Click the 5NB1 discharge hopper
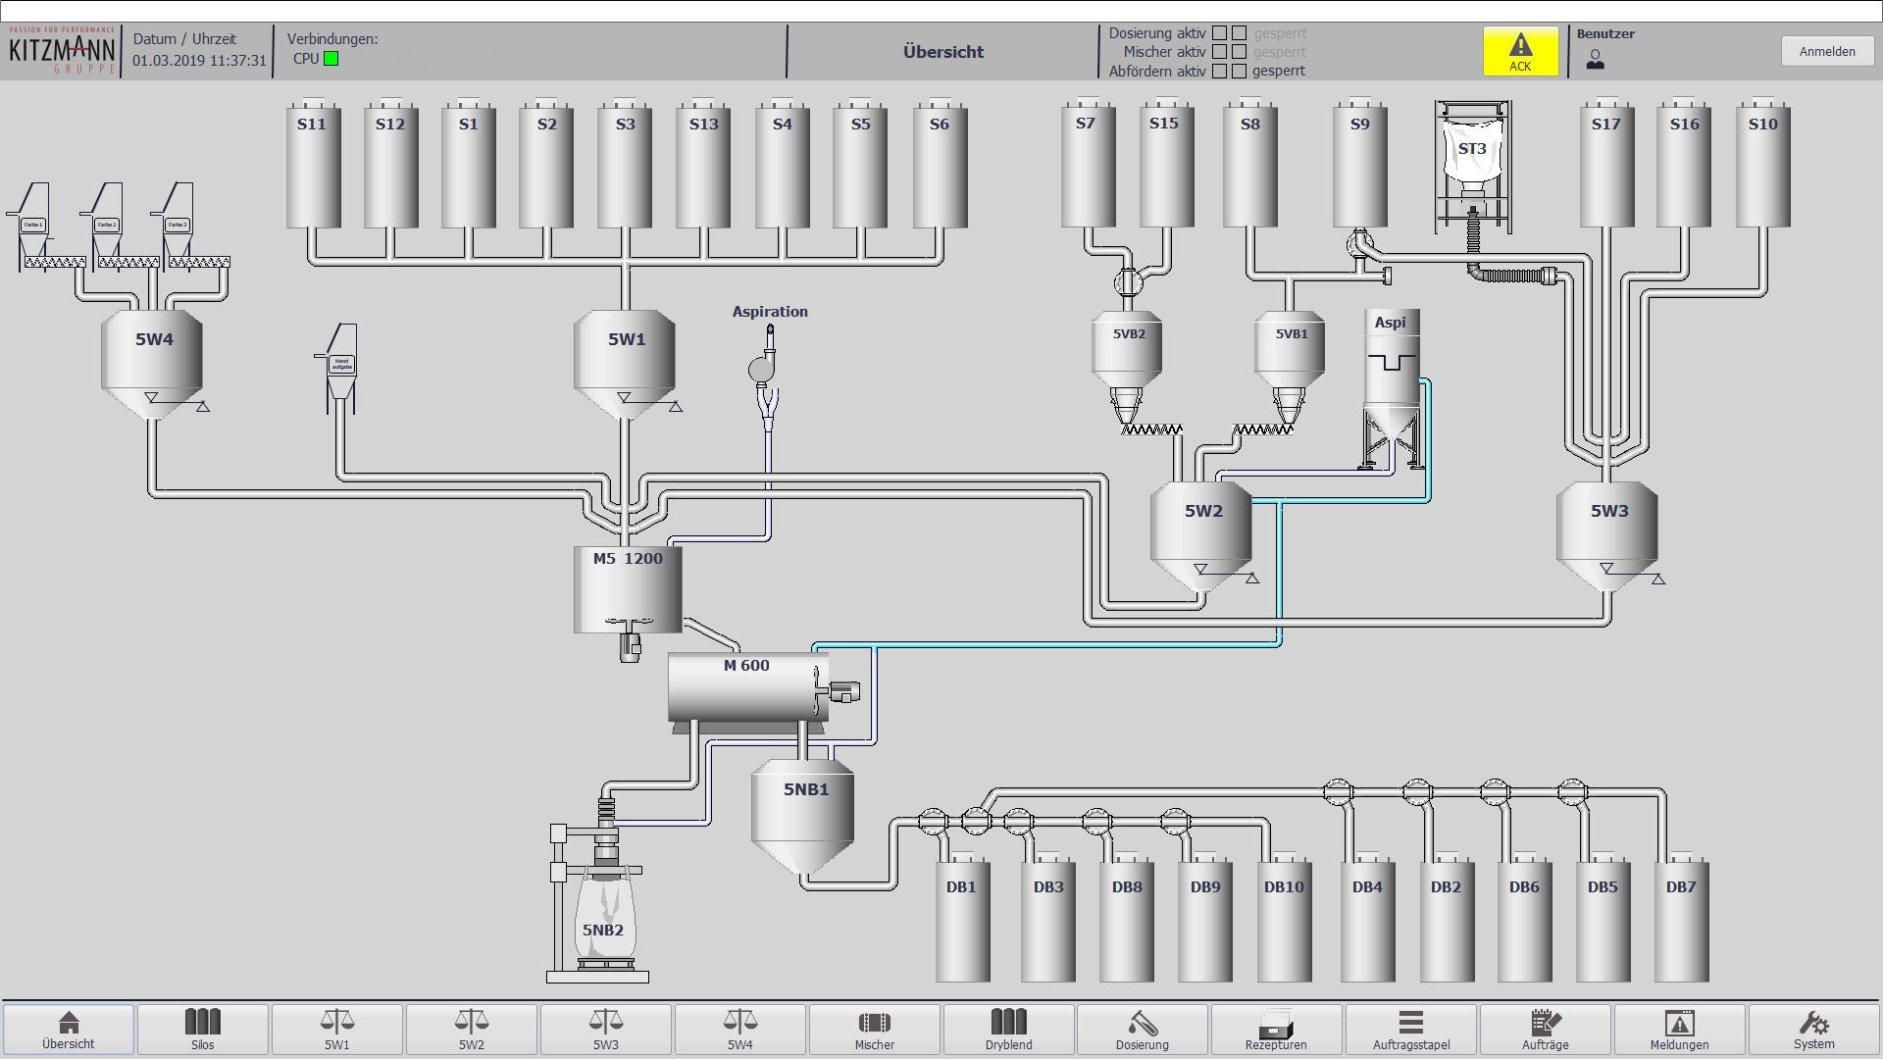The height and width of the screenshot is (1059, 1883). click(803, 817)
